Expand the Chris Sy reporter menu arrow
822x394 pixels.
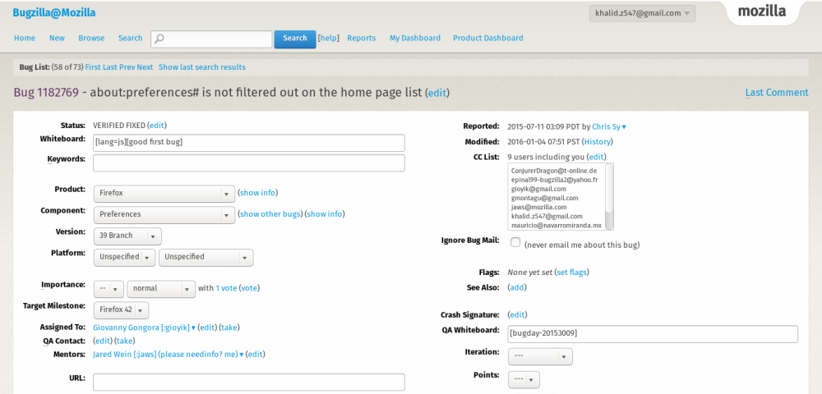(624, 127)
